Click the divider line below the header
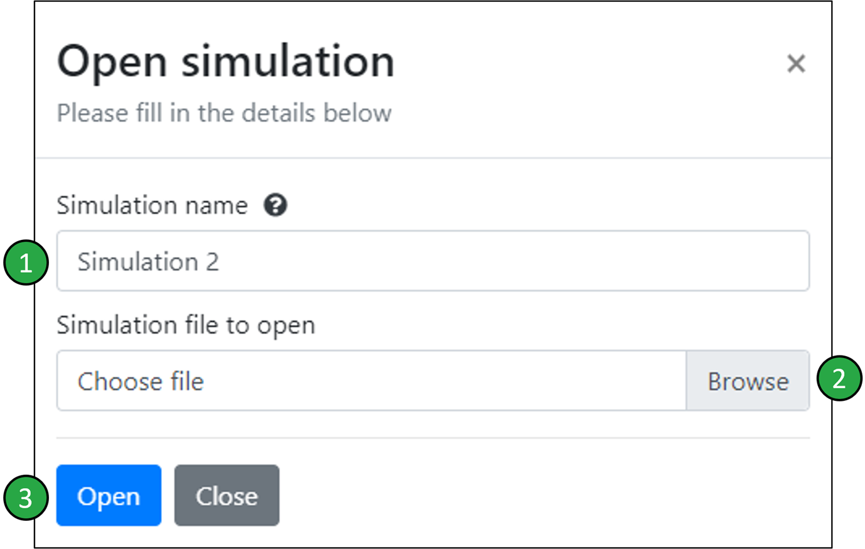This screenshot has height=549, width=865. point(433,158)
